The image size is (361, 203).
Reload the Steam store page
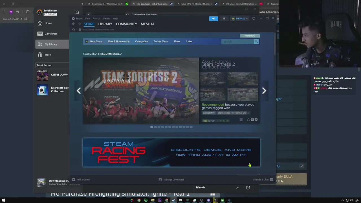coord(74,29)
